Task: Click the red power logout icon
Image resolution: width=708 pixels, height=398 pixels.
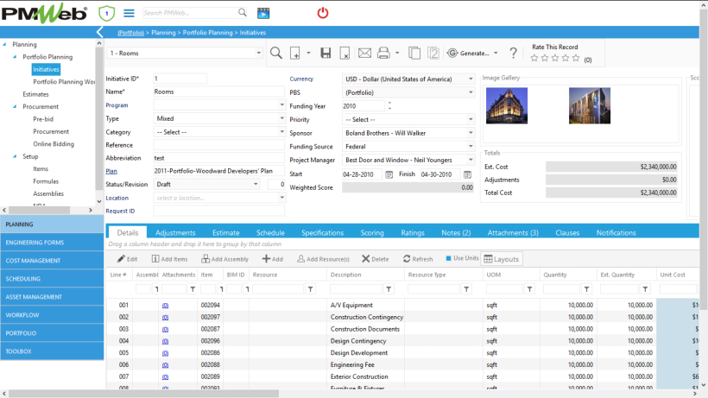Action: (x=323, y=13)
